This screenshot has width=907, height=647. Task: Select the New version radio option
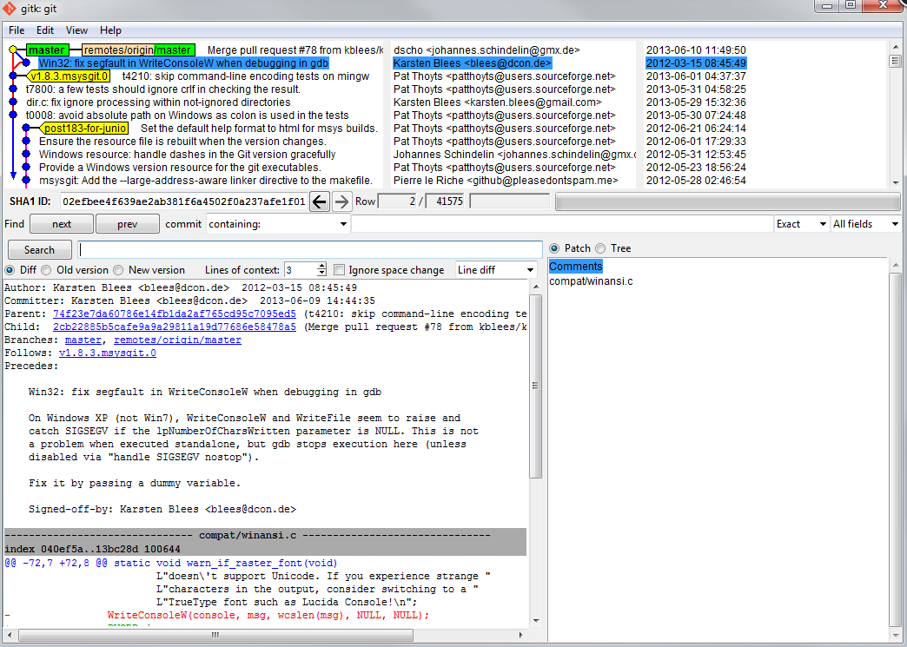118,270
